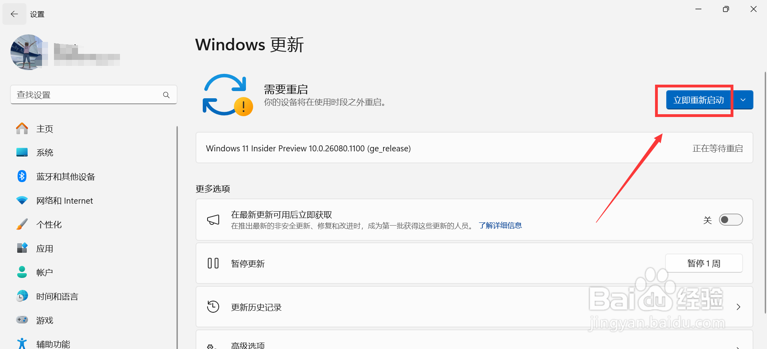Open 辅助功能 settings label
767x349 pixels.
click(x=53, y=344)
